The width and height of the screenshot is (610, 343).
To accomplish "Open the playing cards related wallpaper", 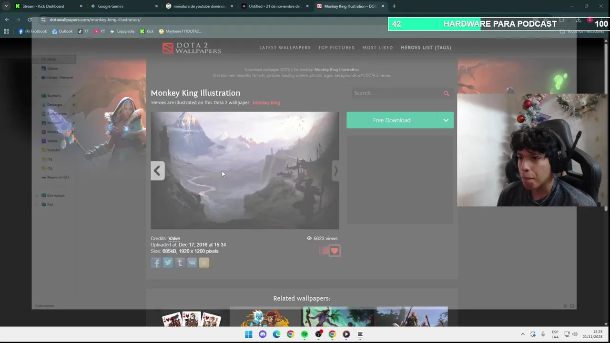I will click(x=192, y=319).
